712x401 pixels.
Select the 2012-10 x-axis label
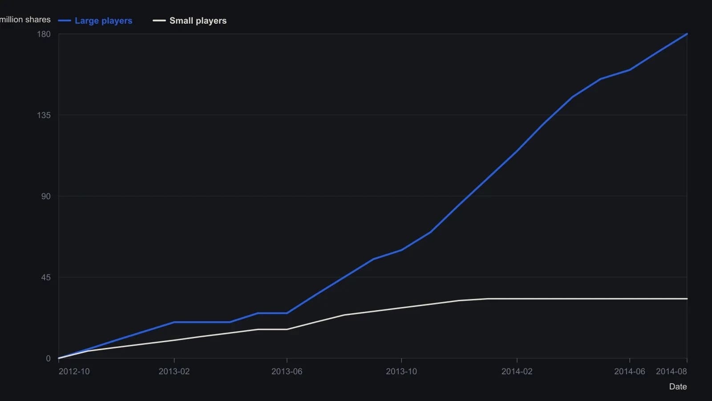tap(74, 371)
